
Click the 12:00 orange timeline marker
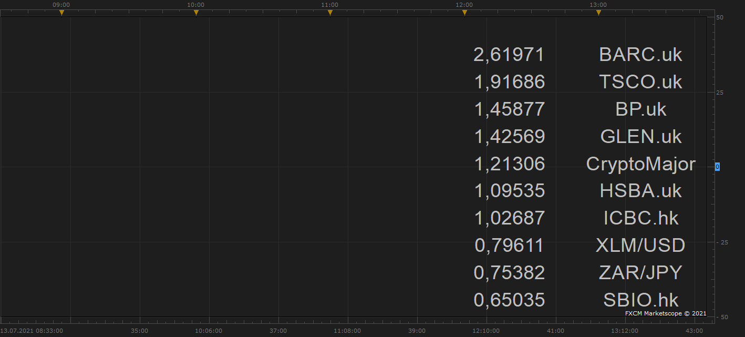tap(464, 13)
